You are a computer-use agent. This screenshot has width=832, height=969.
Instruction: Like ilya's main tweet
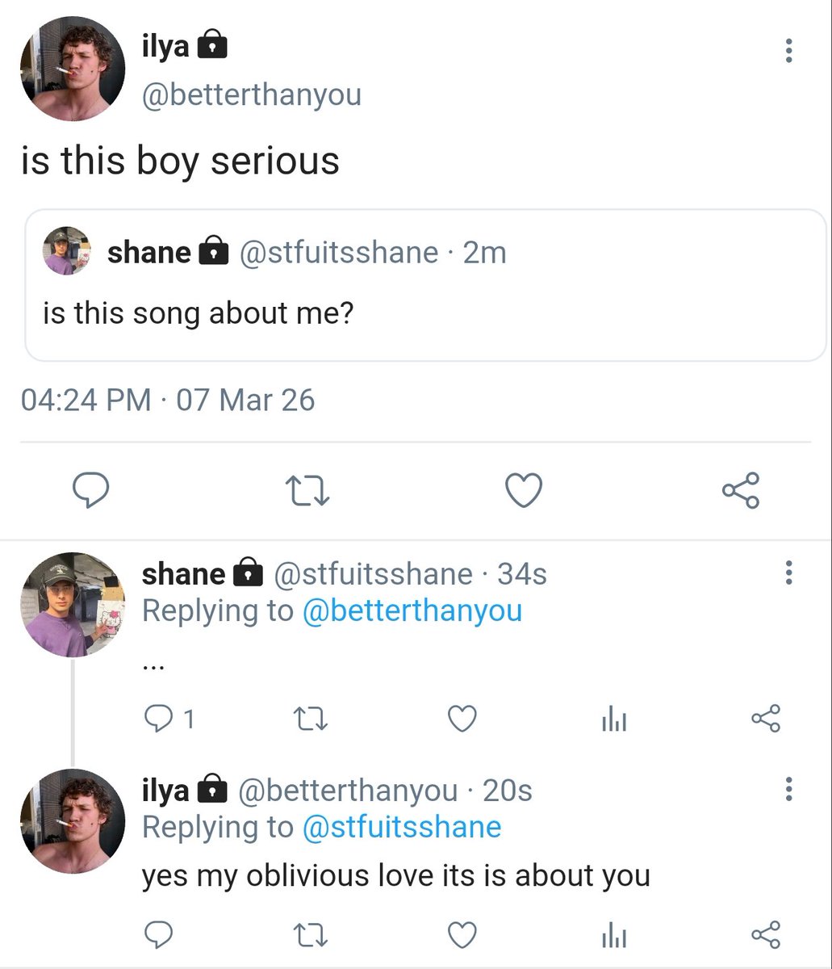[x=524, y=490]
